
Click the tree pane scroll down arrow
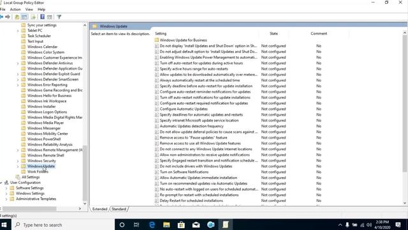pyautogui.click(x=85, y=204)
